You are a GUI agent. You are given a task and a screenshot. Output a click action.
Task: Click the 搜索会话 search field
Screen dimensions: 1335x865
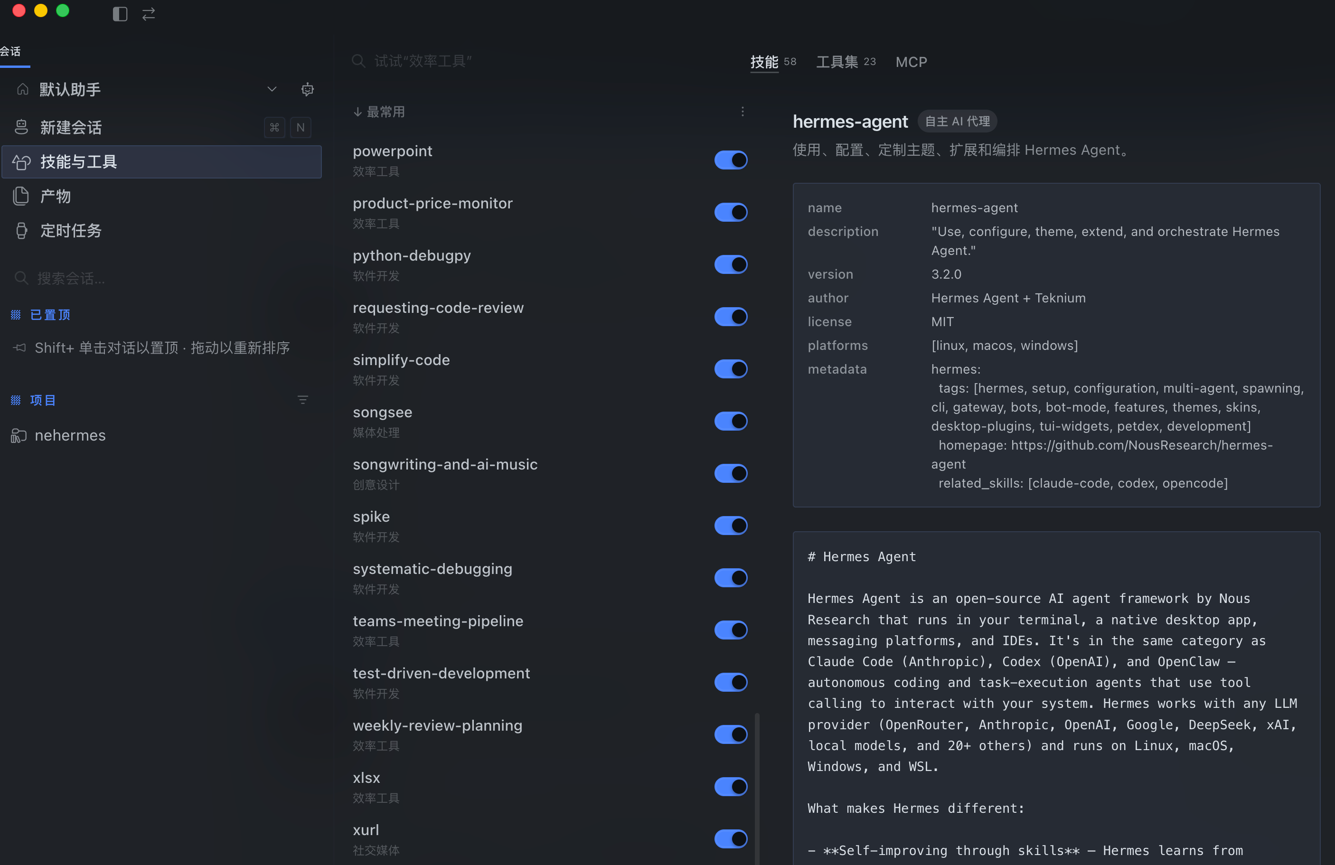161,278
